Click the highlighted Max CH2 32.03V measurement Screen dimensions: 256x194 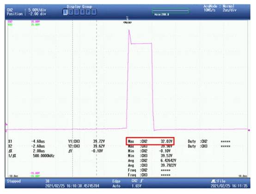pyautogui.click(x=150, y=141)
